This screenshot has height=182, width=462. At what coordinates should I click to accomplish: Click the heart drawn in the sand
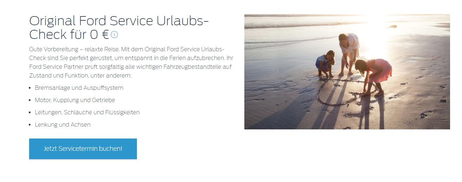click(346, 91)
